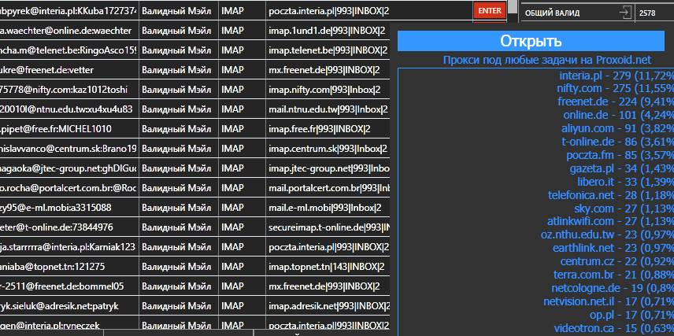Select the online.de - 101 domain stat line

click(619, 115)
